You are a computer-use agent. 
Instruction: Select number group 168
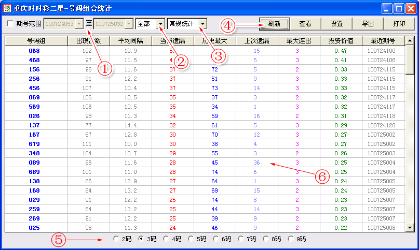pyautogui.click(x=34, y=190)
